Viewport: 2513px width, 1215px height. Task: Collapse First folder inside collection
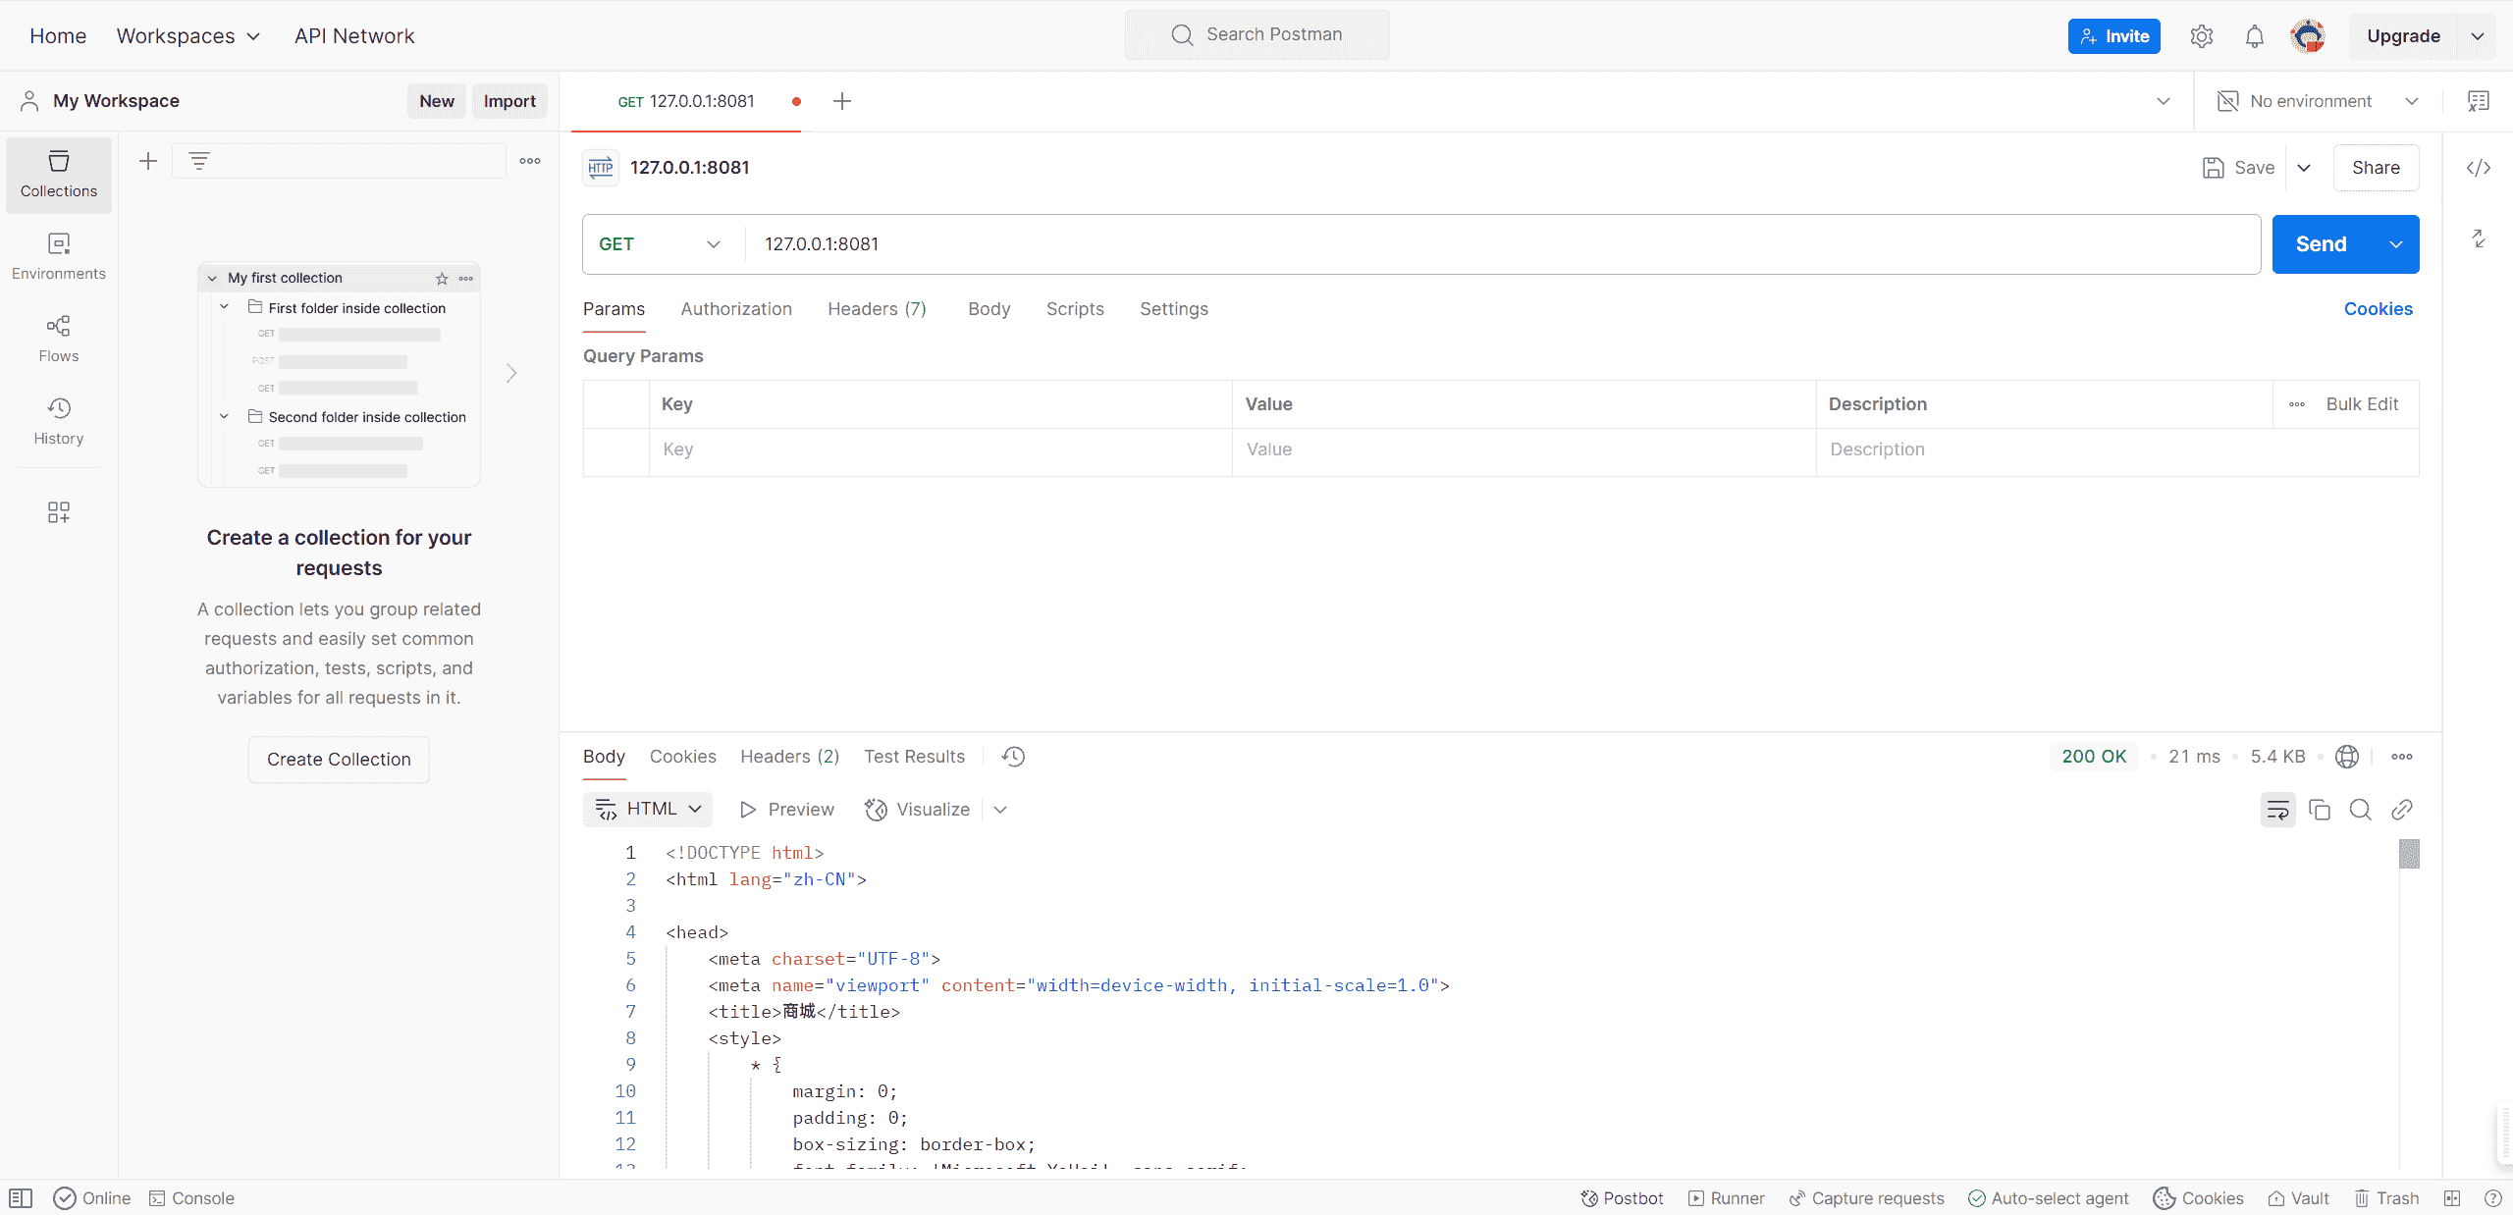(224, 307)
